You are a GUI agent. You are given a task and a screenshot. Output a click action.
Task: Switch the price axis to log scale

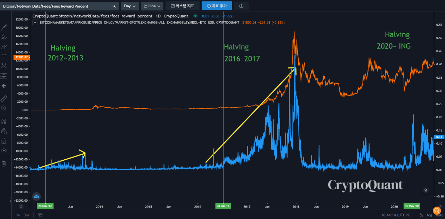click(x=429, y=215)
